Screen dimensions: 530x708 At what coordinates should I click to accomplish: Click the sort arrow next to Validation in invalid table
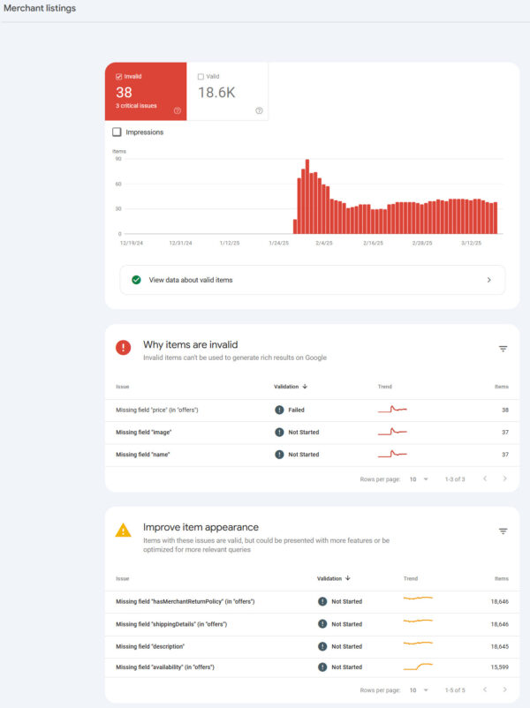305,387
